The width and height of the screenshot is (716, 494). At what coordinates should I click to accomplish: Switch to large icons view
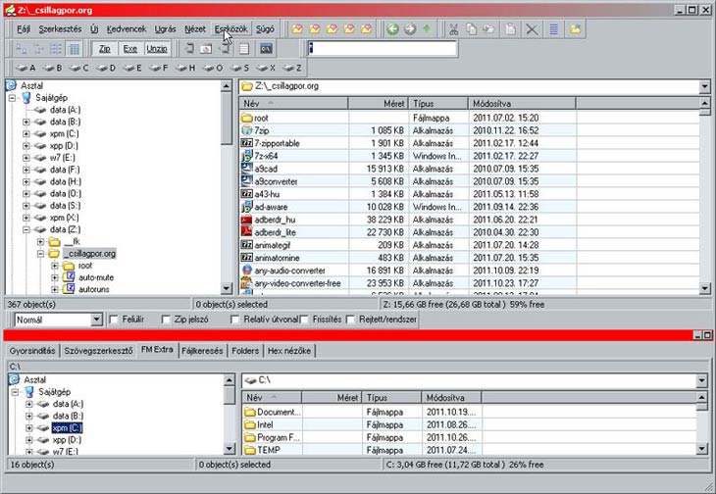coord(22,48)
